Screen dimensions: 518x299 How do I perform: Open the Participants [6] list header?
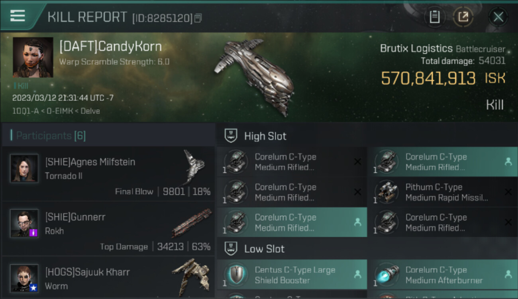click(x=48, y=136)
